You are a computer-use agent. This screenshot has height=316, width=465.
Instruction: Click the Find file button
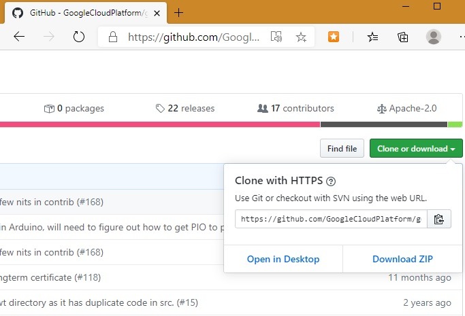pyautogui.click(x=342, y=148)
